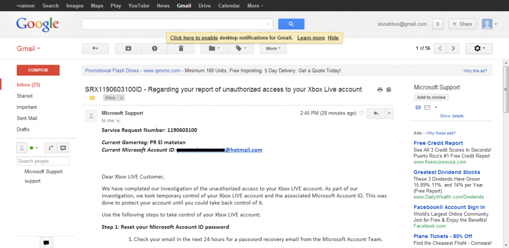This screenshot has width=509, height=248.
Task: Show message details arrow next to 'to me'
Action: (x=118, y=121)
